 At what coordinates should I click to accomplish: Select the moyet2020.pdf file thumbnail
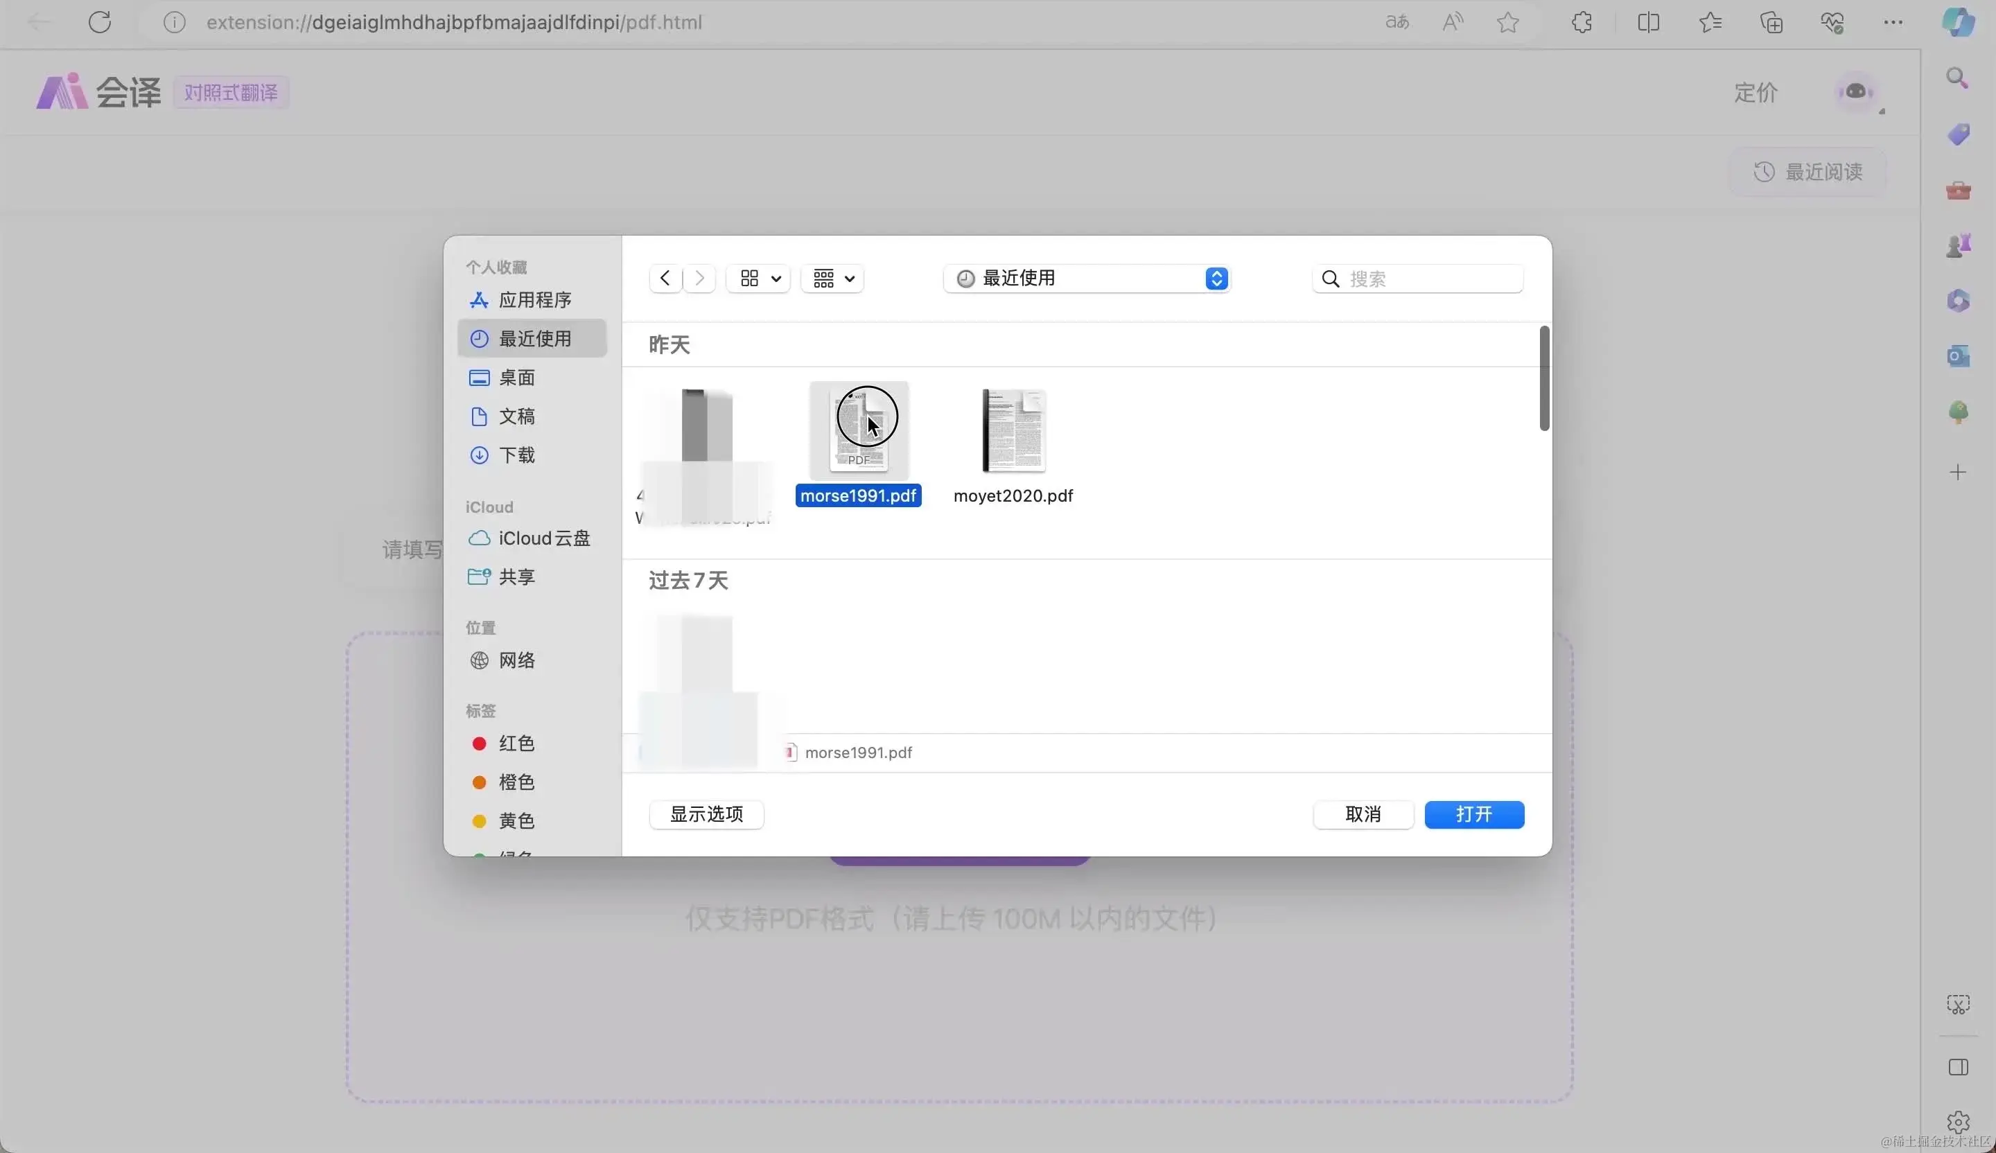(x=1014, y=430)
